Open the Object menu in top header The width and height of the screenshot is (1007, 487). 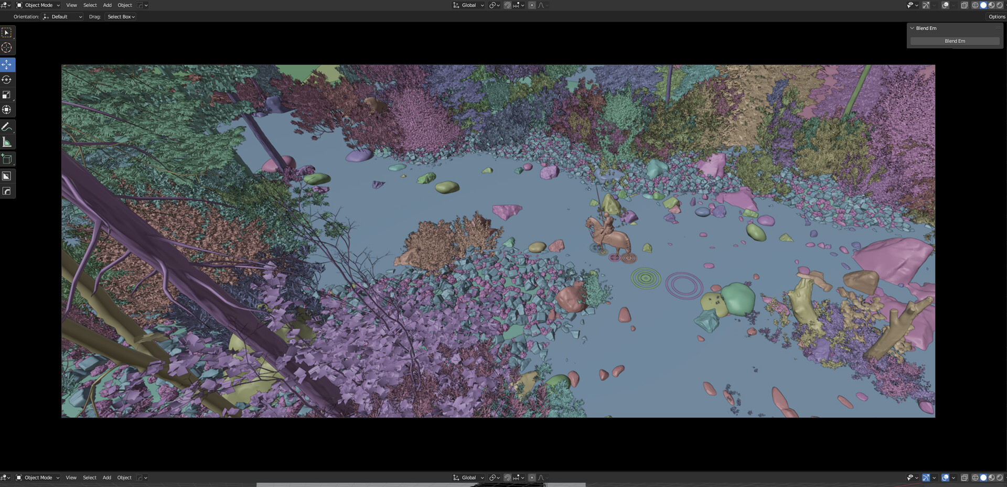coord(125,5)
